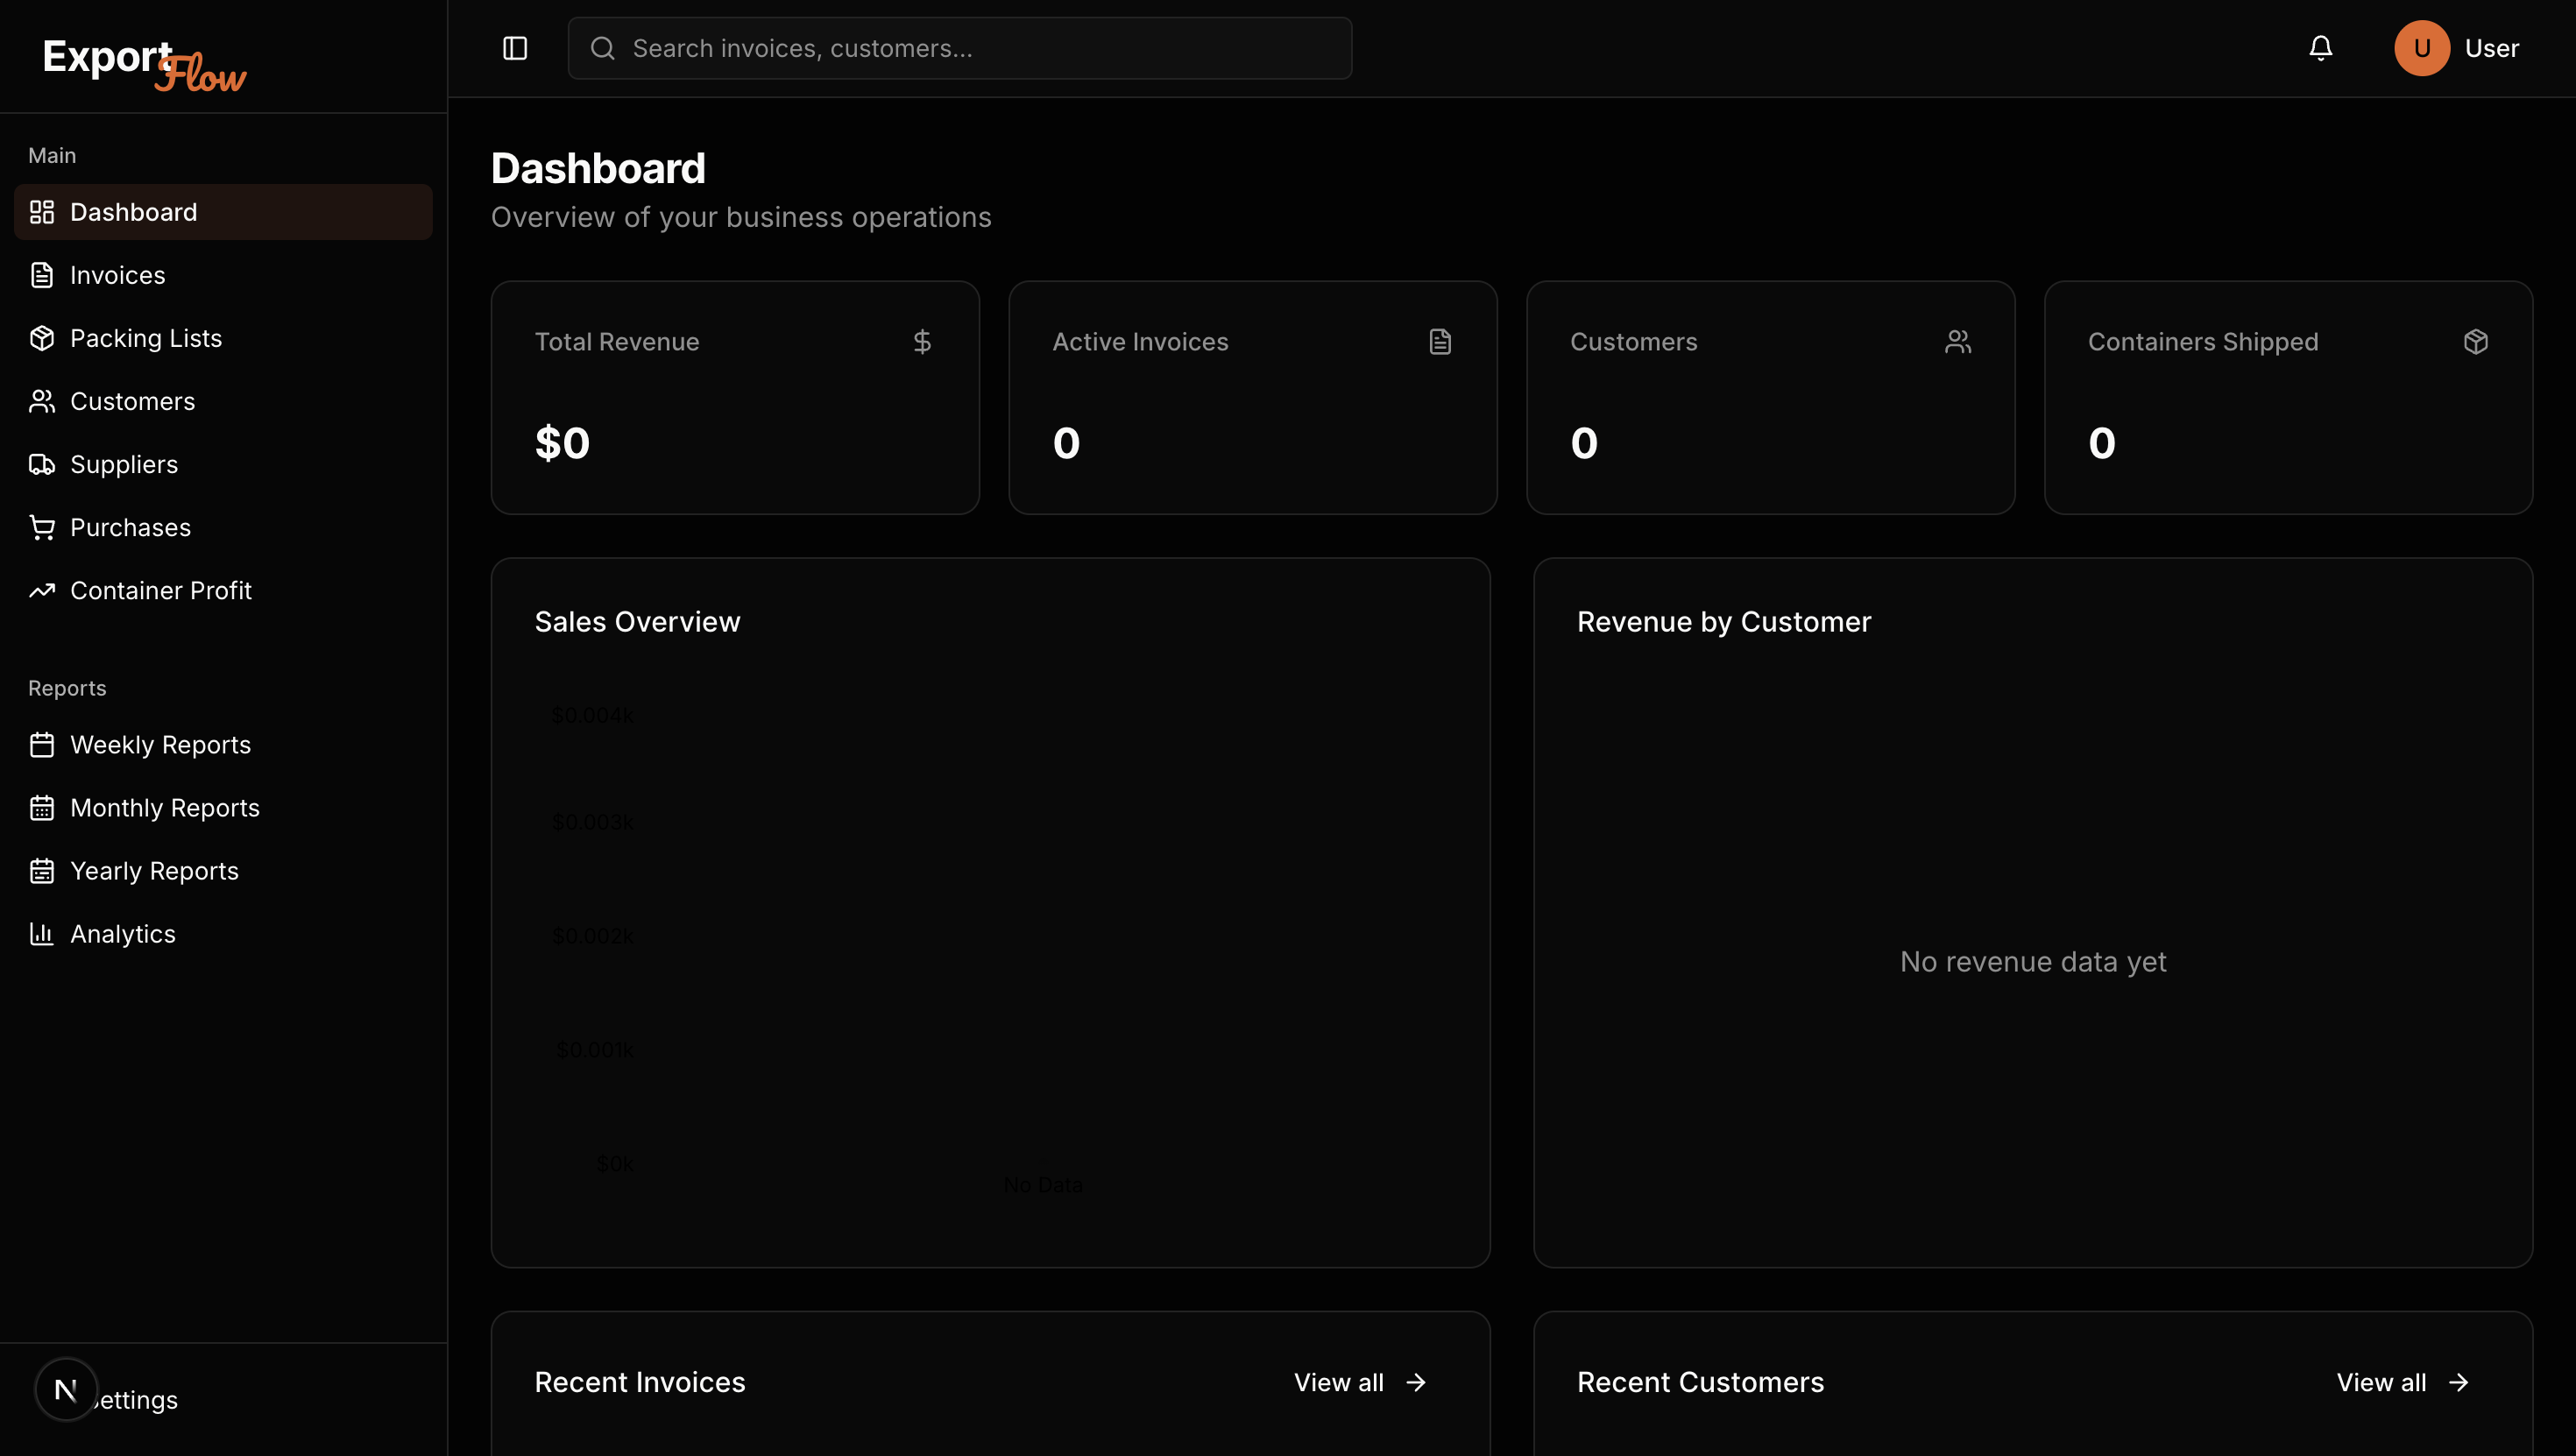
Task: Click the ExportFlow logo
Action: 145,64
